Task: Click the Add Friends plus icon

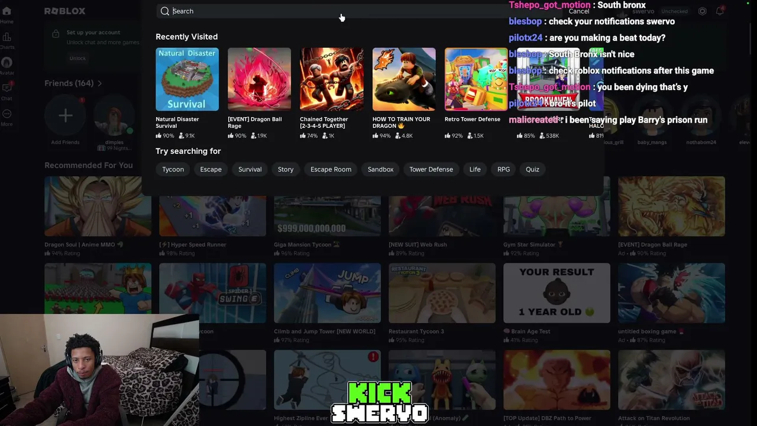Action: coord(65,115)
